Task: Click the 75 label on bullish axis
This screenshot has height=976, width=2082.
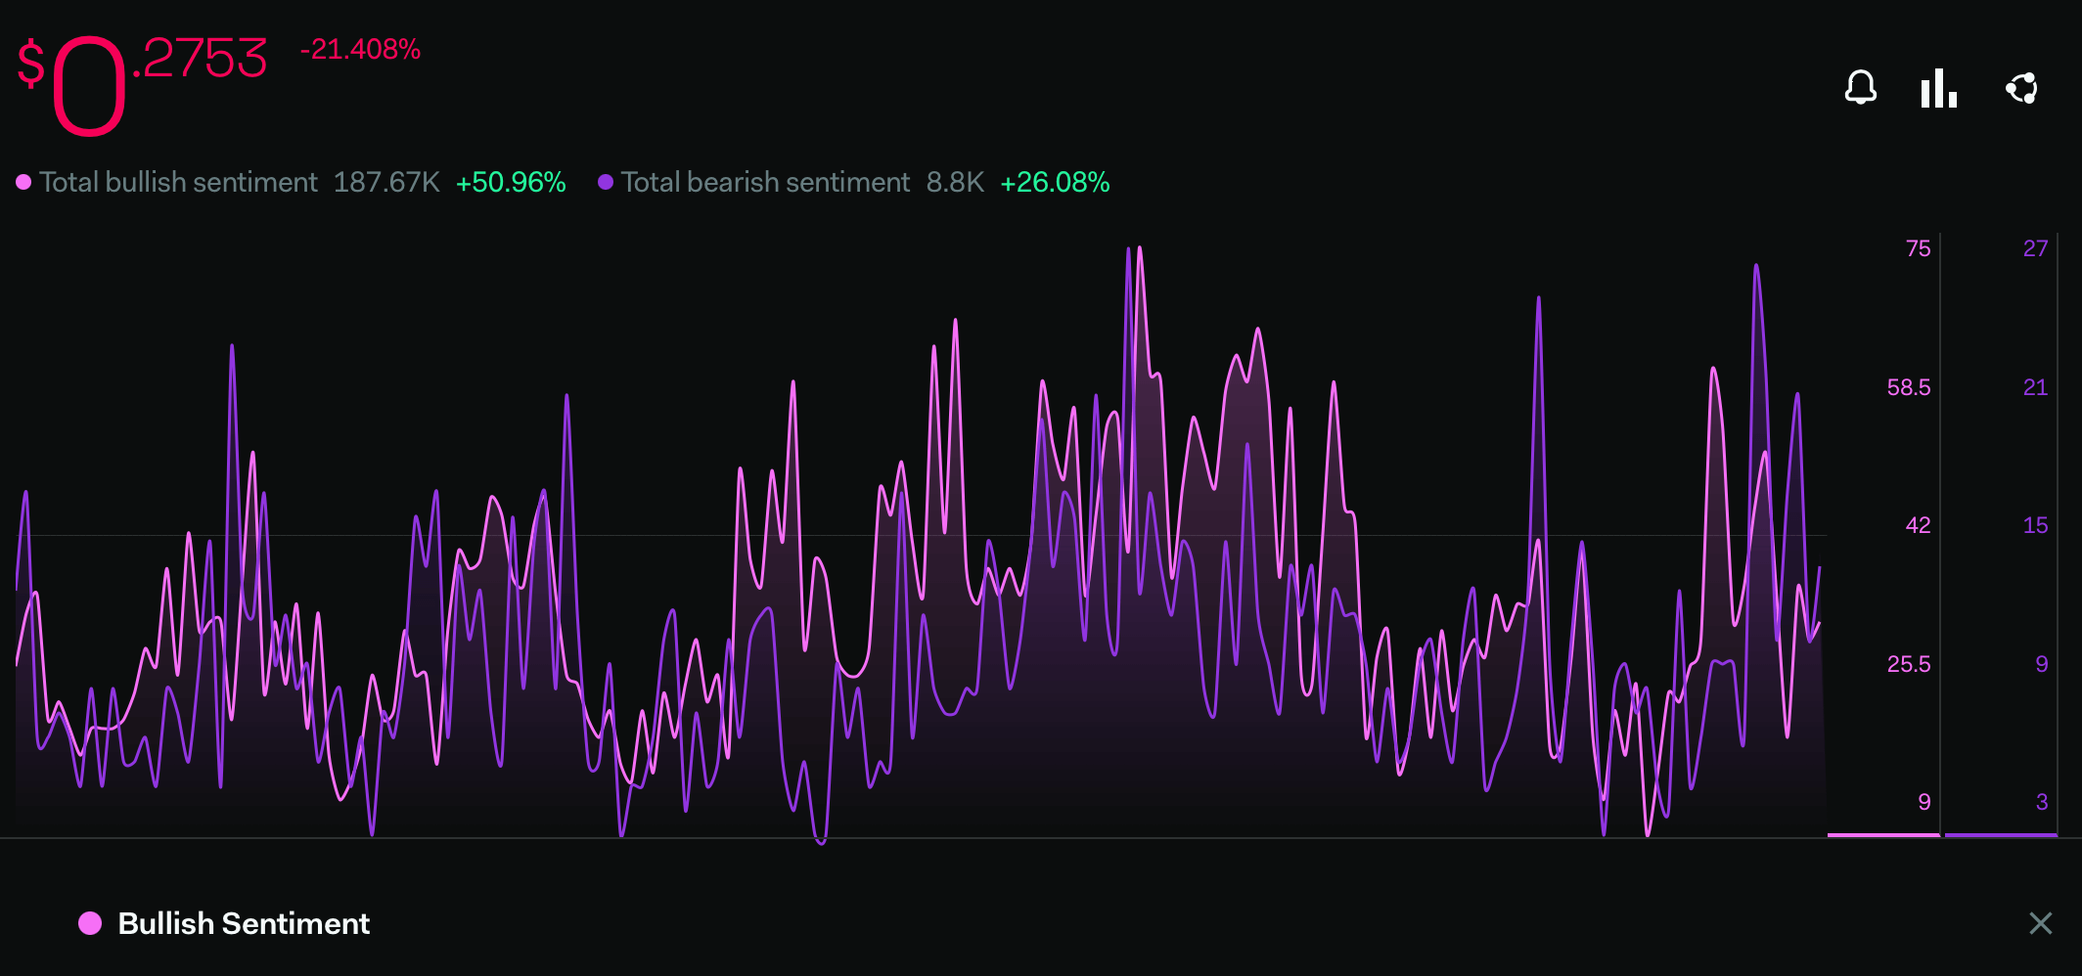Action: [x=1918, y=248]
